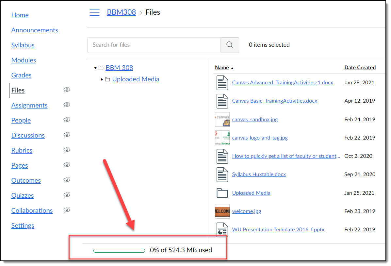This screenshot has height=266, width=391.
Task: Click the 0% of 524.3 MB used text
Action: pos(181,250)
